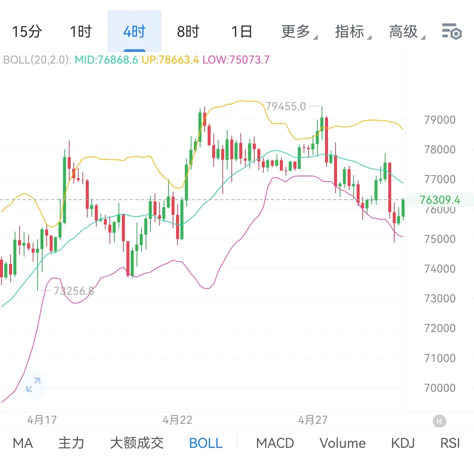Toggle the 主力 indicator
The width and height of the screenshot is (474, 458).
pos(71,443)
